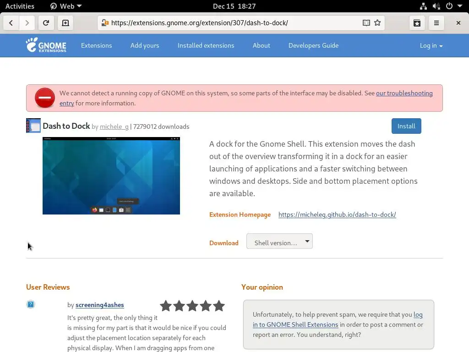Reload the current page
The width and height of the screenshot is (469, 352).
[46, 23]
